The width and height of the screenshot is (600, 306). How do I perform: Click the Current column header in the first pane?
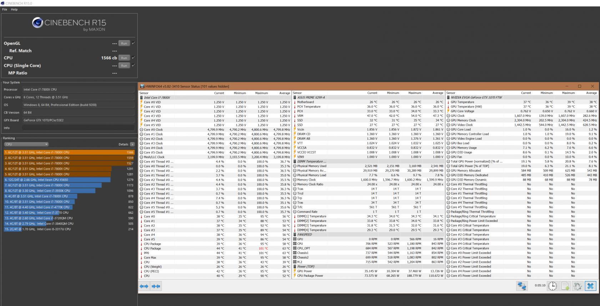click(219, 93)
